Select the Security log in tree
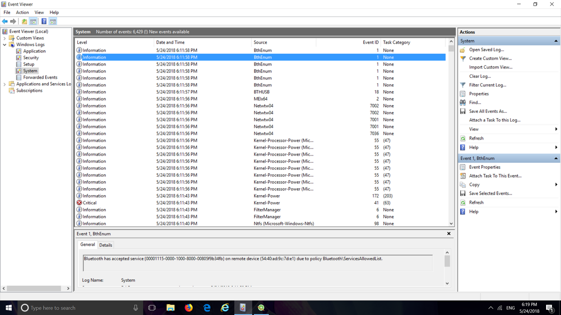This screenshot has width=561, height=315. 31,58
